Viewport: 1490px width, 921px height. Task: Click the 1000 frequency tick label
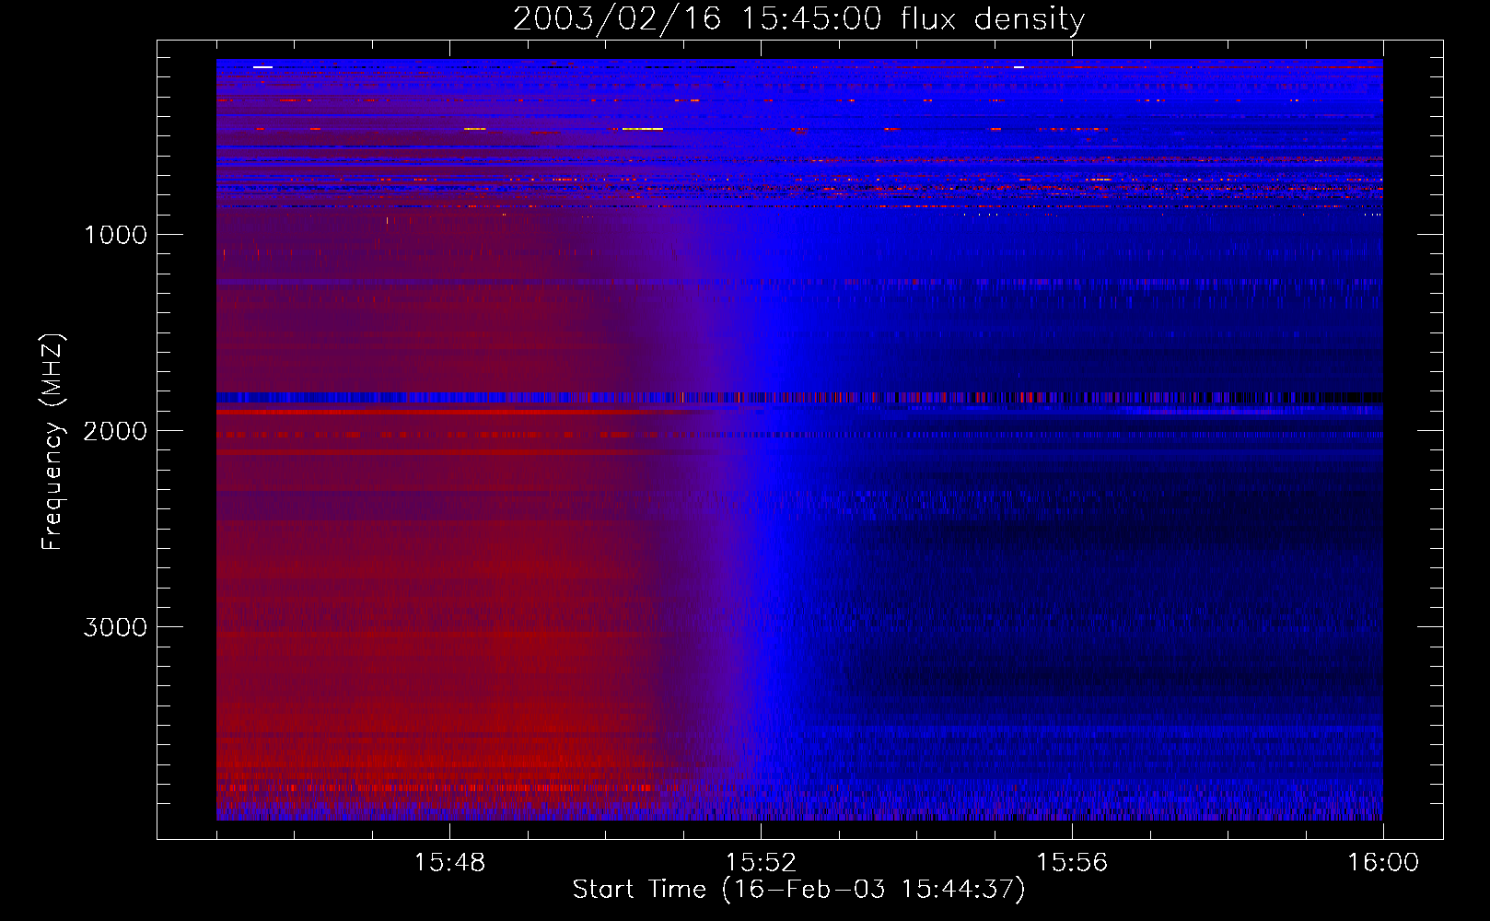click(x=115, y=235)
